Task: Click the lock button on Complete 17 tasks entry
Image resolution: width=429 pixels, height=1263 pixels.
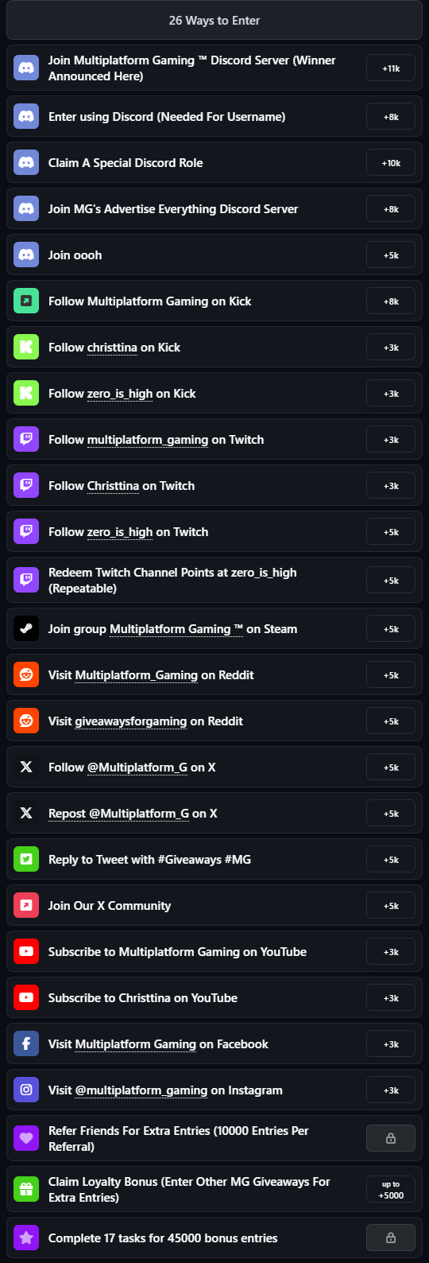Action: pyautogui.click(x=391, y=1238)
